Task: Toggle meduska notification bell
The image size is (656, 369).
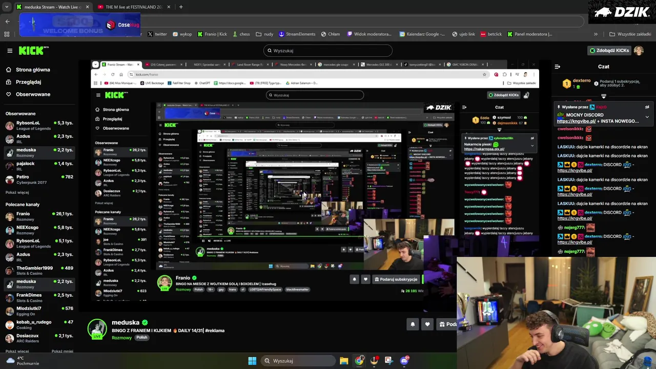Action: tap(413, 324)
